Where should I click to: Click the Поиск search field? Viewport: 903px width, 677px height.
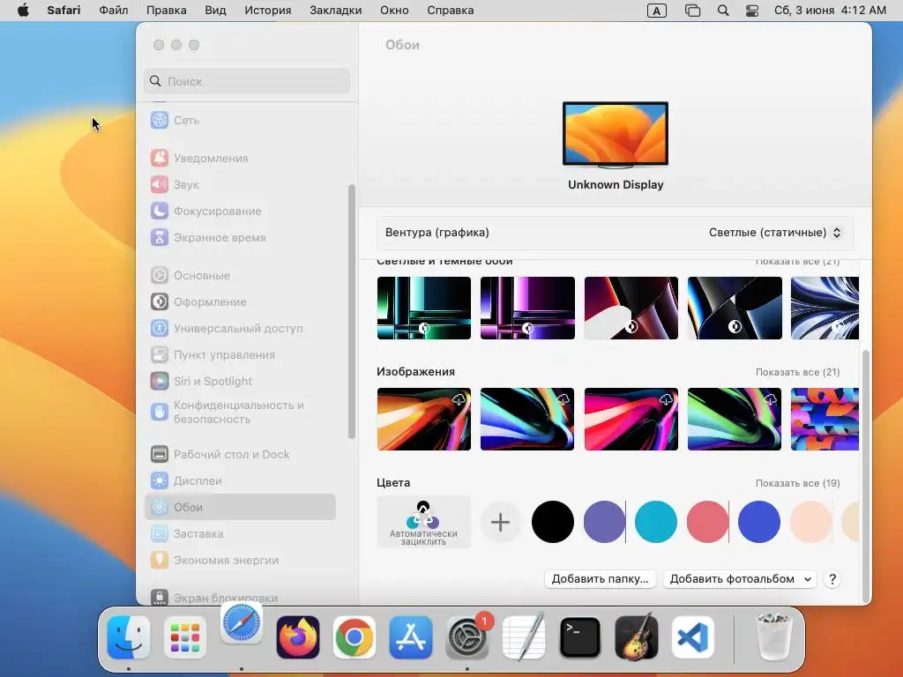(247, 81)
